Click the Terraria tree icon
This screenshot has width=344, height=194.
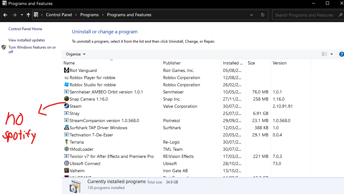[x=67, y=142]
